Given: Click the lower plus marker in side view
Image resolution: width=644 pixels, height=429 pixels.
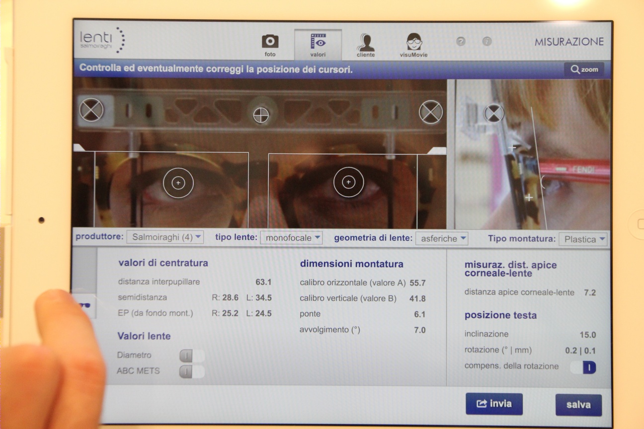Looking at the screenshot, I should (529, 198).
